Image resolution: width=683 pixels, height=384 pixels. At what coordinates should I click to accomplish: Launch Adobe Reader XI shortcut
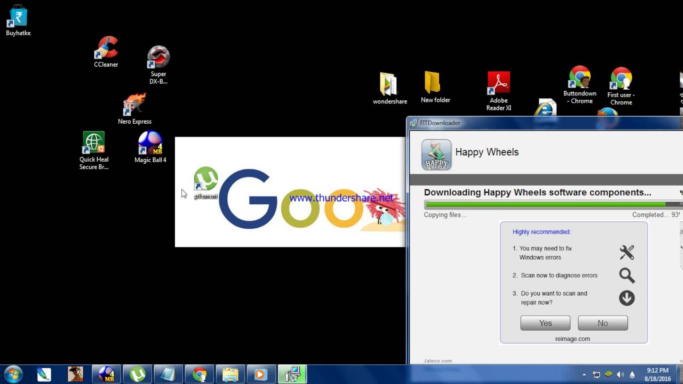pyautogui.click(x=499, y=91)
